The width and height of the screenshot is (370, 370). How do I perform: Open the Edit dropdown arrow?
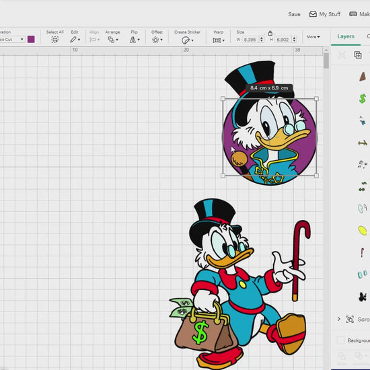pos(79,40)
